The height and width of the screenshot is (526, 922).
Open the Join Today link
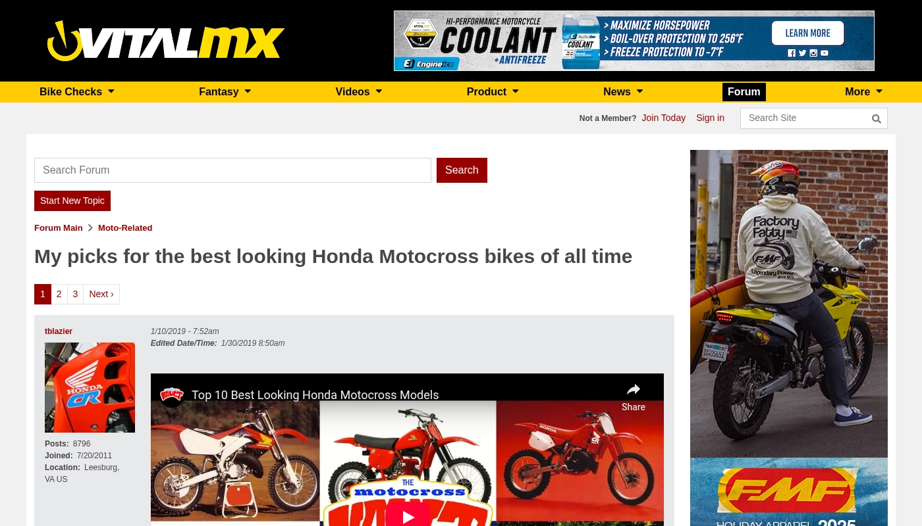pyautogui.click(x=664, y=118)
